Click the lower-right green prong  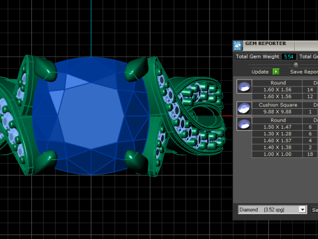click(x=136, y=161)
